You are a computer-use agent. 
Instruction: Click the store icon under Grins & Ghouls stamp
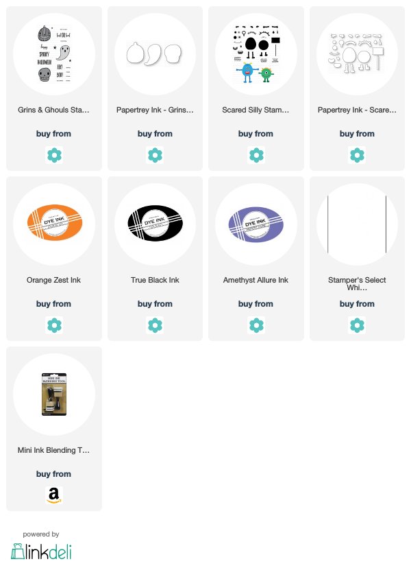pyautogui.click(x=54, y=155)
